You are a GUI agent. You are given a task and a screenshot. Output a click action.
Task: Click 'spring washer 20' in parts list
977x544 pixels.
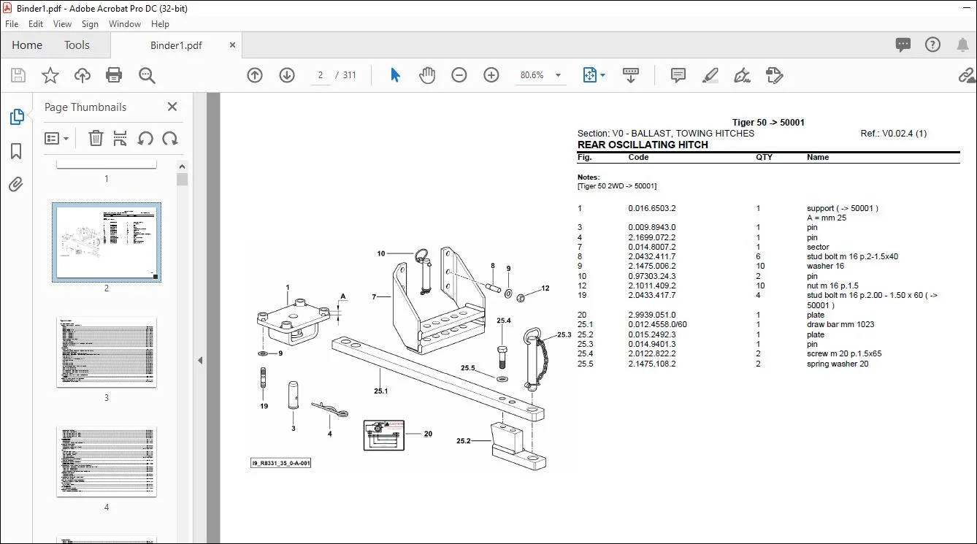pyautogui.click(x=838, y=364)
